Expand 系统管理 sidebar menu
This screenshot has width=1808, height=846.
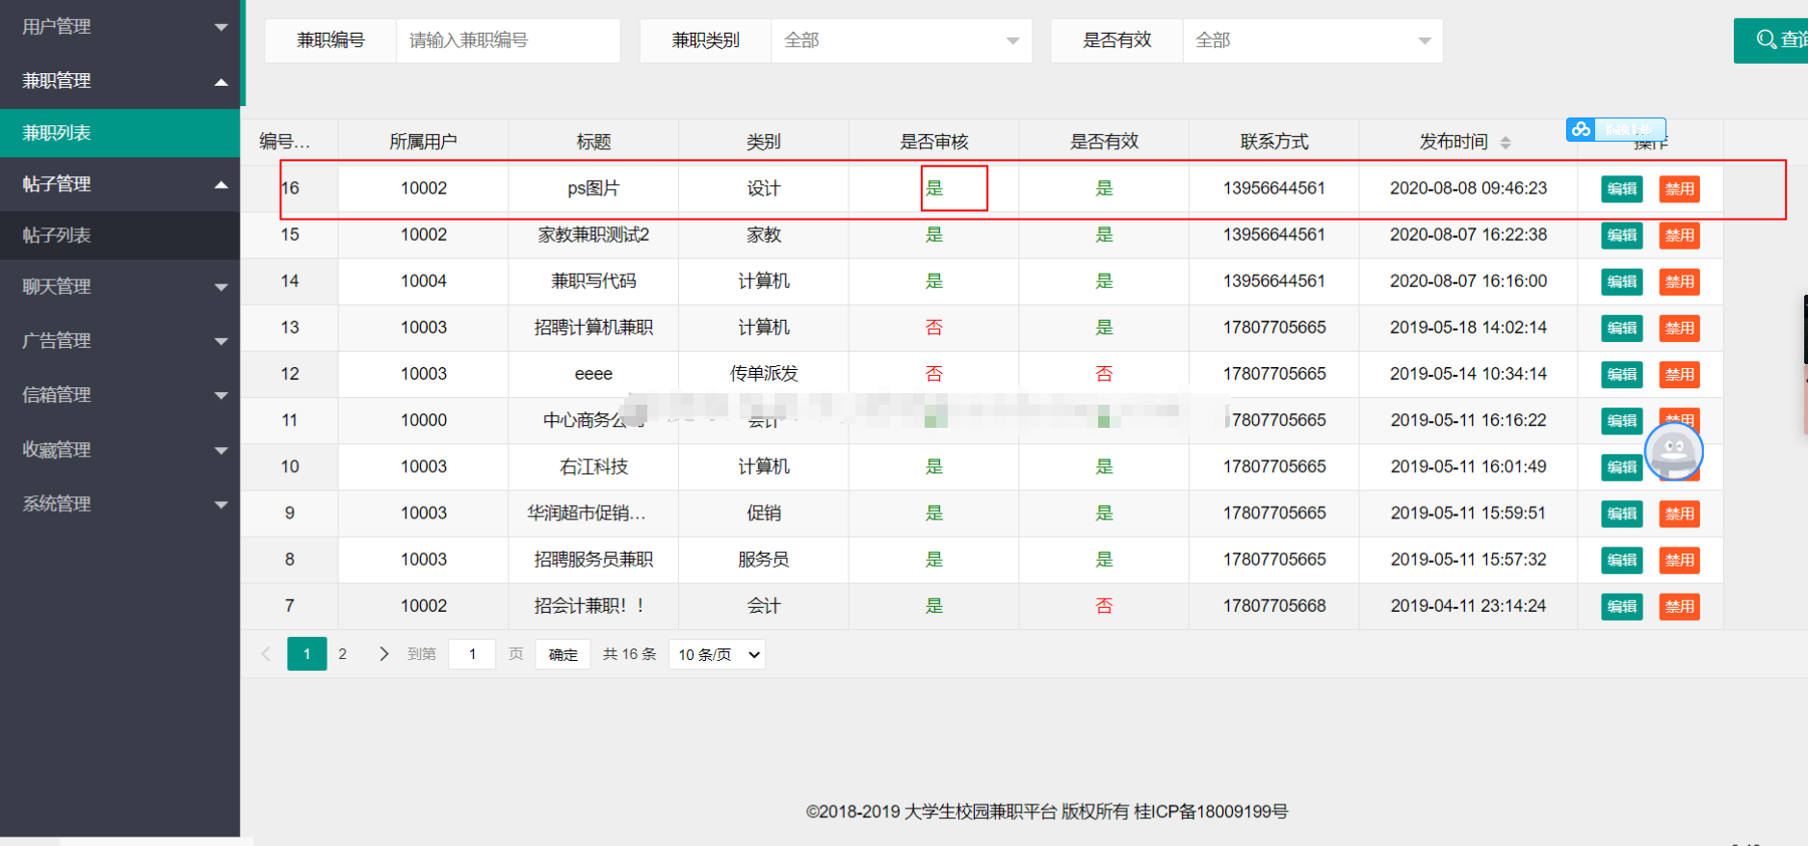pyautogui.click(x=119, y=504)
